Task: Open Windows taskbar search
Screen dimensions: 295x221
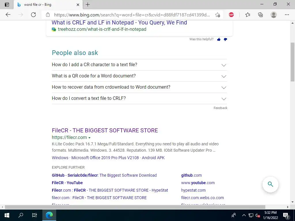Action: (21, 215)
